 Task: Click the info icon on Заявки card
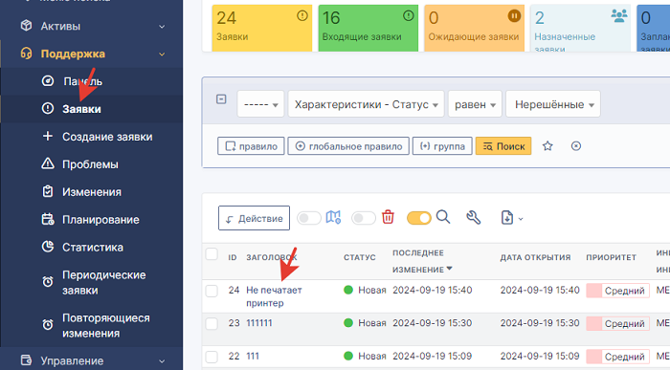click(x=302, y=16)
